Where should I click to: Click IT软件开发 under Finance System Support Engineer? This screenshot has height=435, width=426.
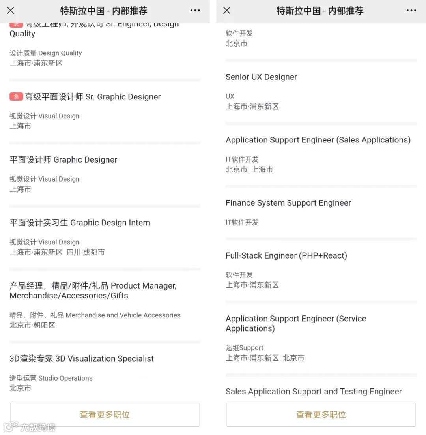[x=242, y=223]
